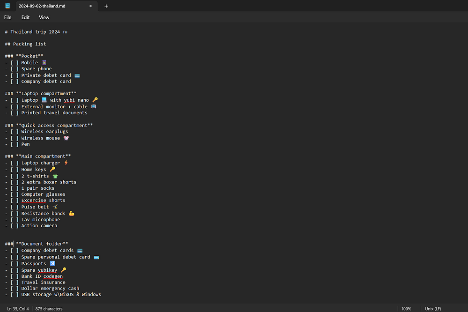Click the t-shirt emoji after 2 t-shirts

55,176
